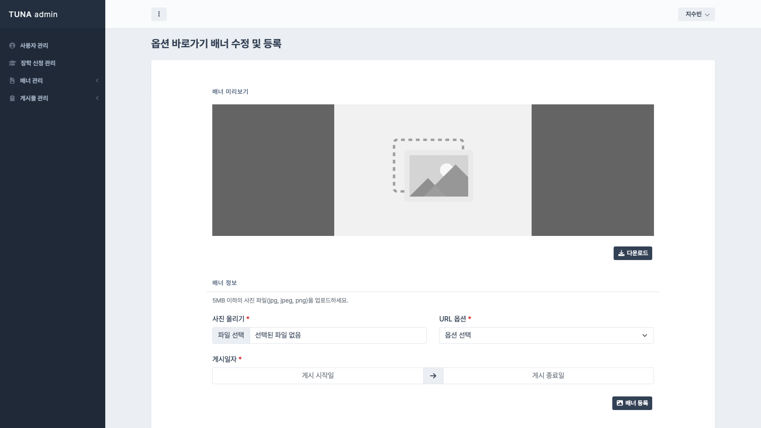Open the 지수빈 user dropdown
The image size is (761, 428).
tap(697, 14)
